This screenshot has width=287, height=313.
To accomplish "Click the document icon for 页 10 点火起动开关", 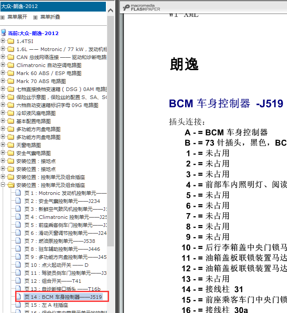I will (x=18, y=265).
